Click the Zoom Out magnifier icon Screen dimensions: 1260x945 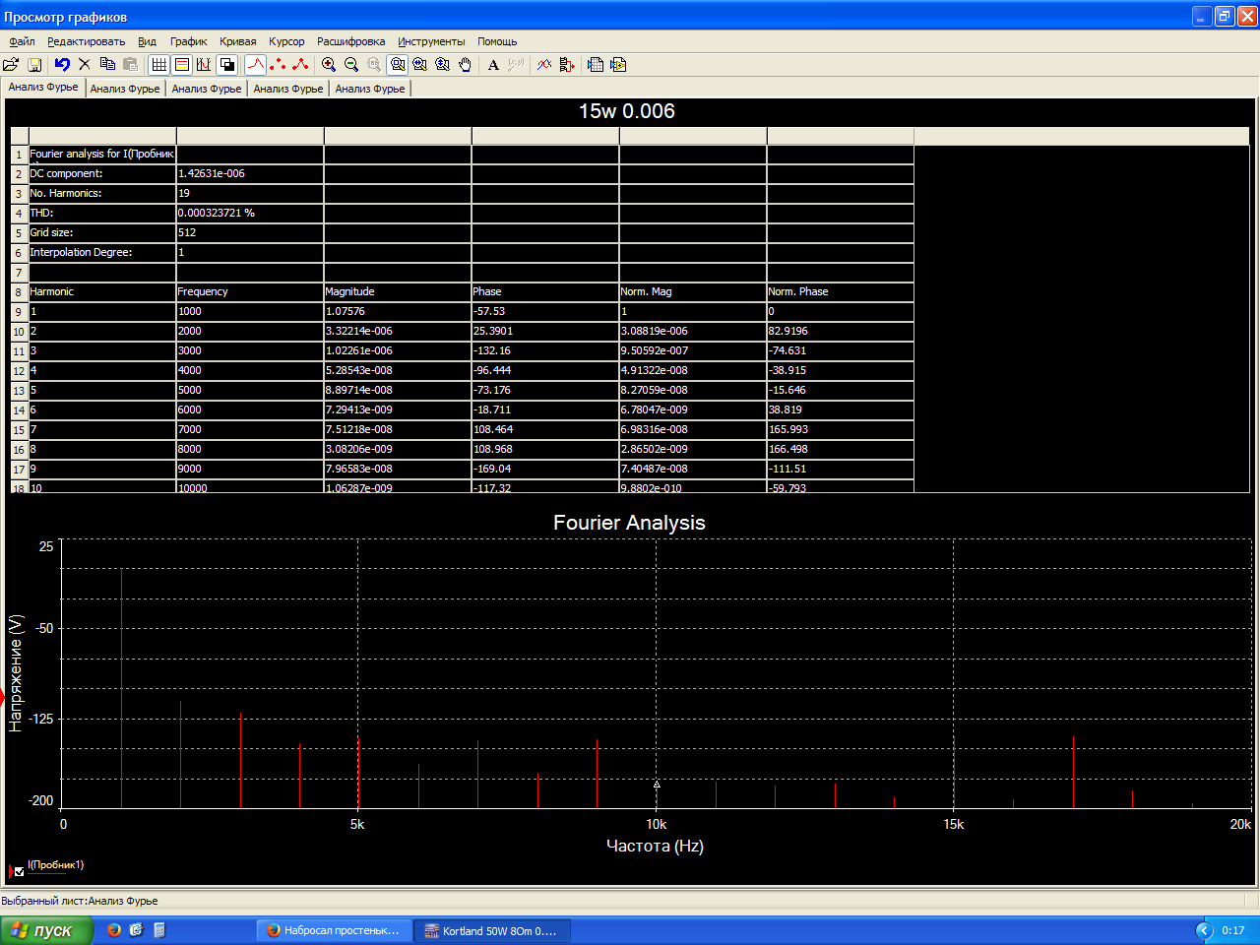(x=351, y=65)
